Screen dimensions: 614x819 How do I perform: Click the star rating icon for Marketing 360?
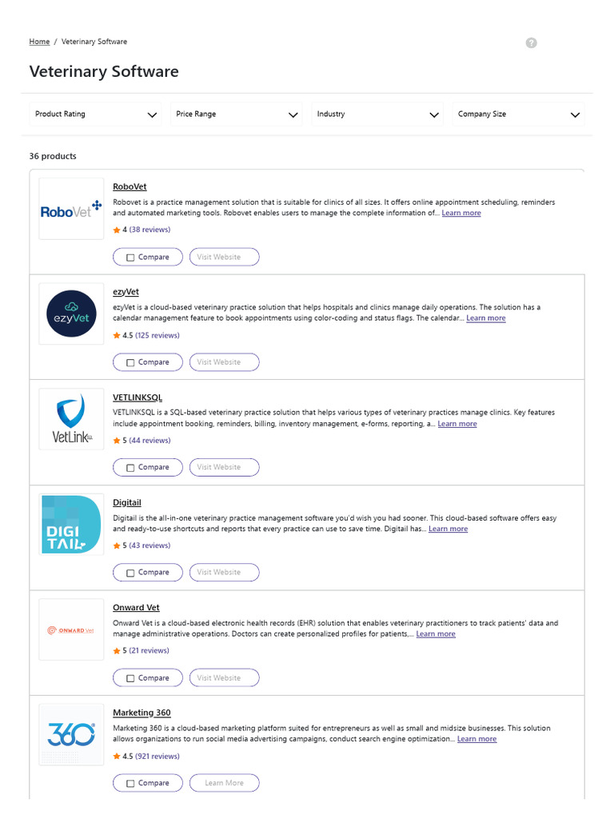click(117, 756)
